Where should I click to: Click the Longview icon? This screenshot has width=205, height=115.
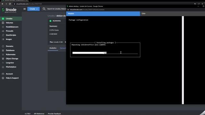coord(3,63)
